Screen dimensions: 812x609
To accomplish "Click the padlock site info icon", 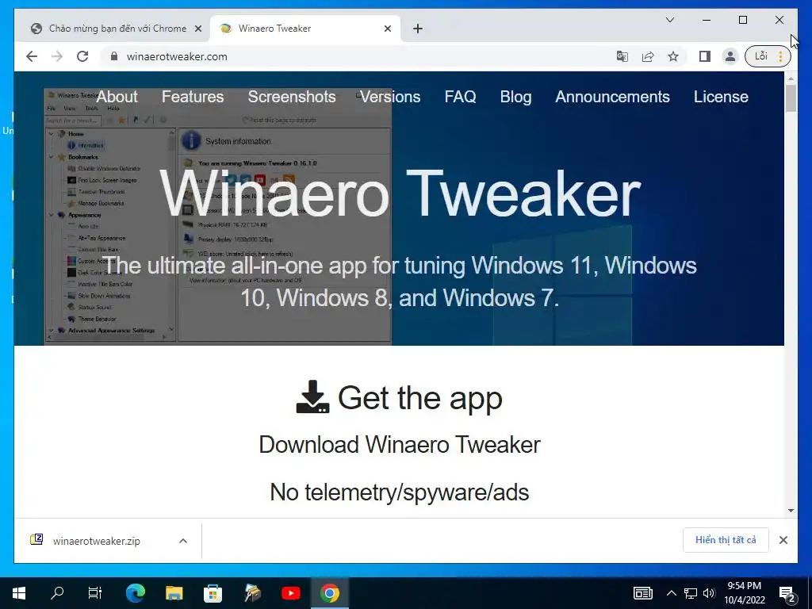I will point(114,56).
